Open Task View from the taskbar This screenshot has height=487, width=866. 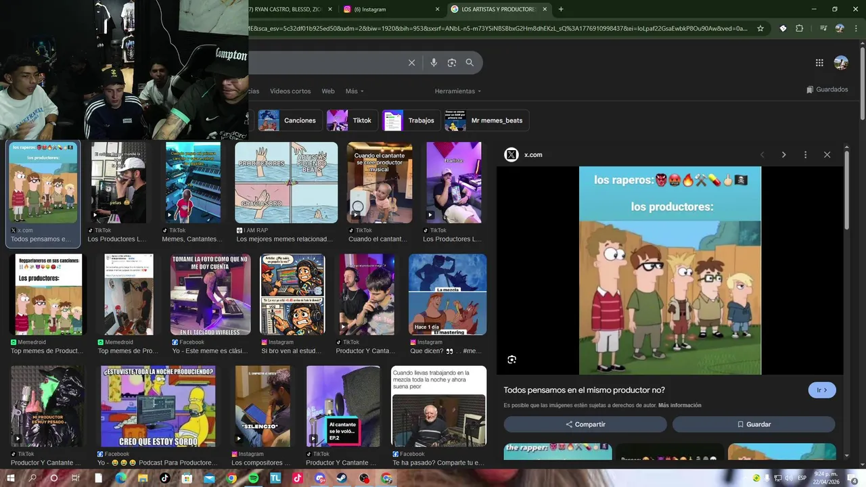(76, 478)
